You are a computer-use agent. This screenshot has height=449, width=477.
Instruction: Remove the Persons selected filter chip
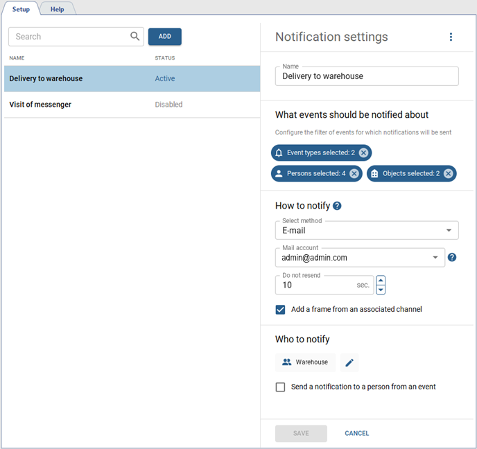pyautogui.click(x=354, y=173)
